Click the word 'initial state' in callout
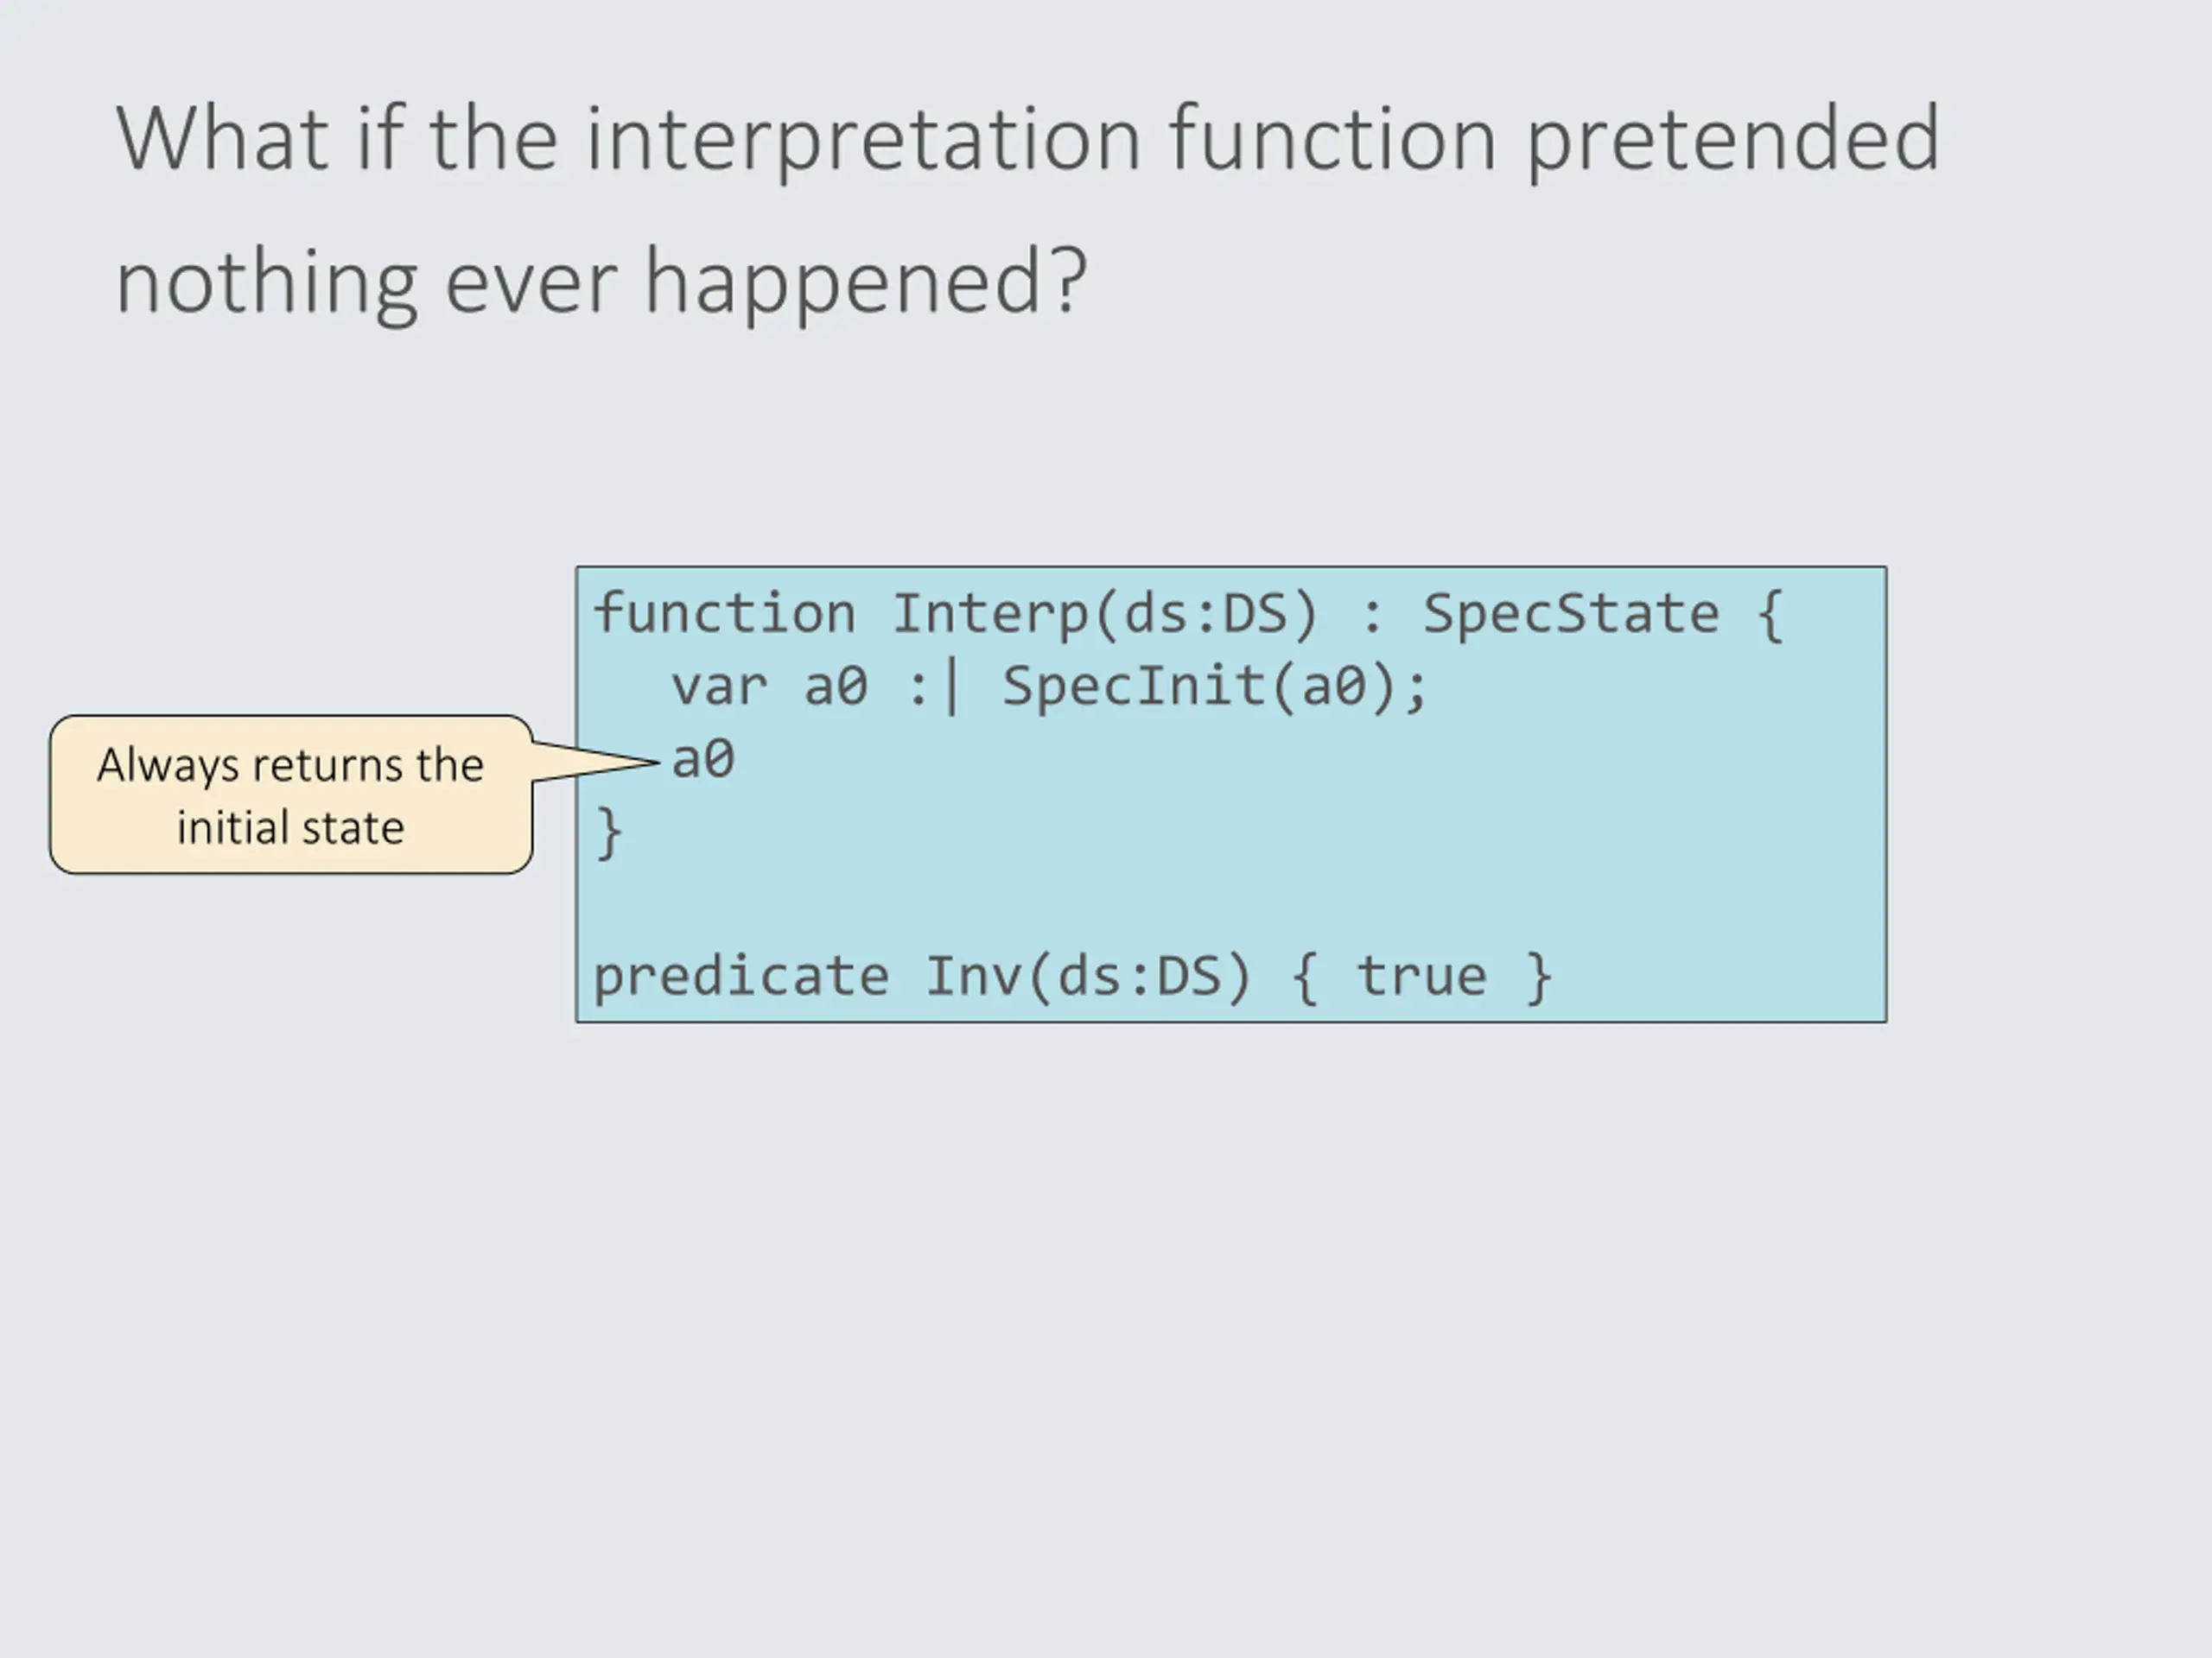 (x=291, y=827)
